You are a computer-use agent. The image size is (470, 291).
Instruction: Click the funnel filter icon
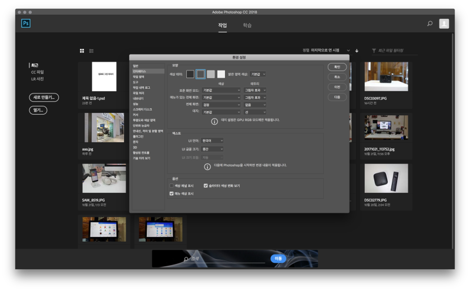pos(374,51)
